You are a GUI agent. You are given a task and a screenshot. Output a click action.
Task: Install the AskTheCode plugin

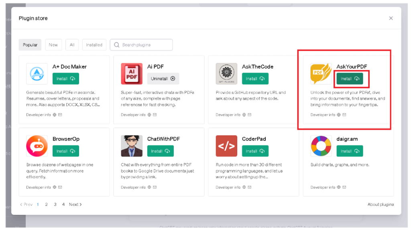[255, 79]
